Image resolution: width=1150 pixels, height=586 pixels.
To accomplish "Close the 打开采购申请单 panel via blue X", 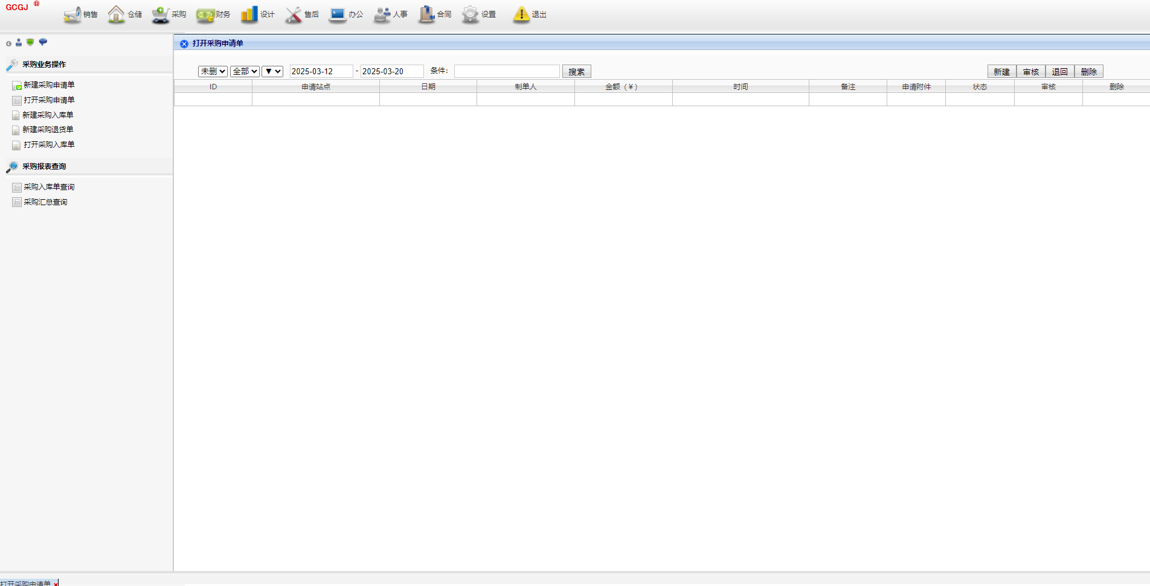I will pyautogui.click(x=184, y=43).
